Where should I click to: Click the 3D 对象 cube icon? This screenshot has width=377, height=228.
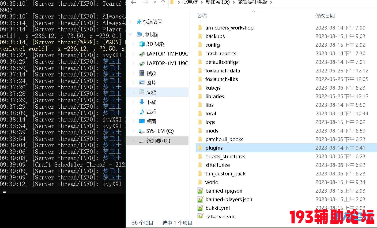click(x=142, y=44)
